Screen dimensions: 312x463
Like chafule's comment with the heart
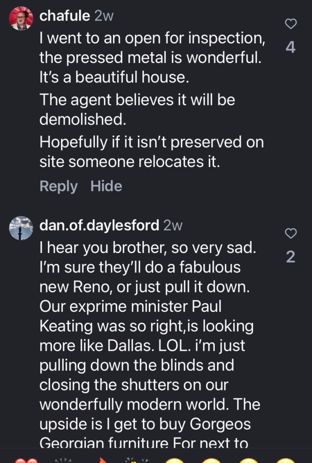(292, 24)
